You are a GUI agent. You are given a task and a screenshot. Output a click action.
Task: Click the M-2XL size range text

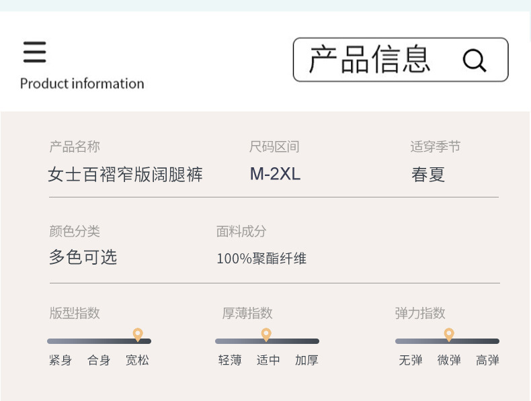[275, 175]
